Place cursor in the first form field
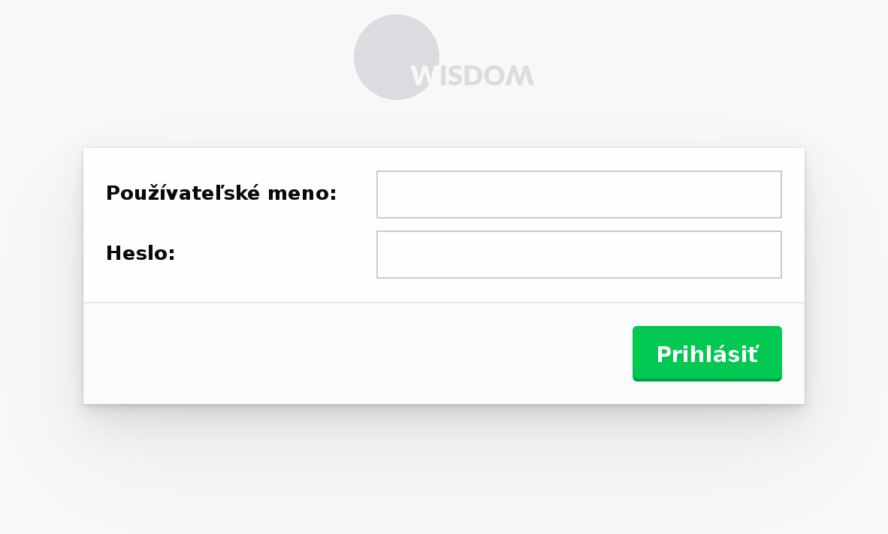This screenshot has height=534, width=888. (x=578, y=195)
